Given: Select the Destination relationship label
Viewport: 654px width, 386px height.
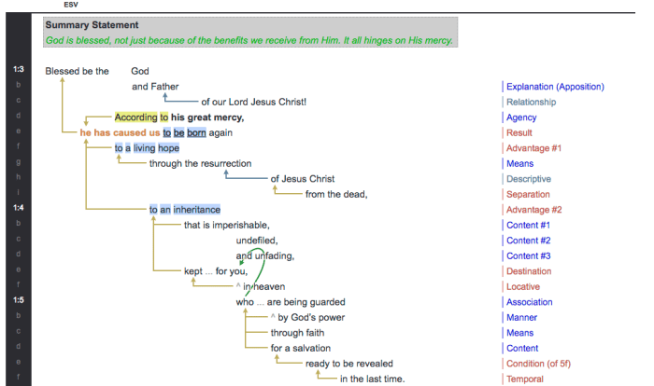Looking at the screenshot, I should (531, 271).
